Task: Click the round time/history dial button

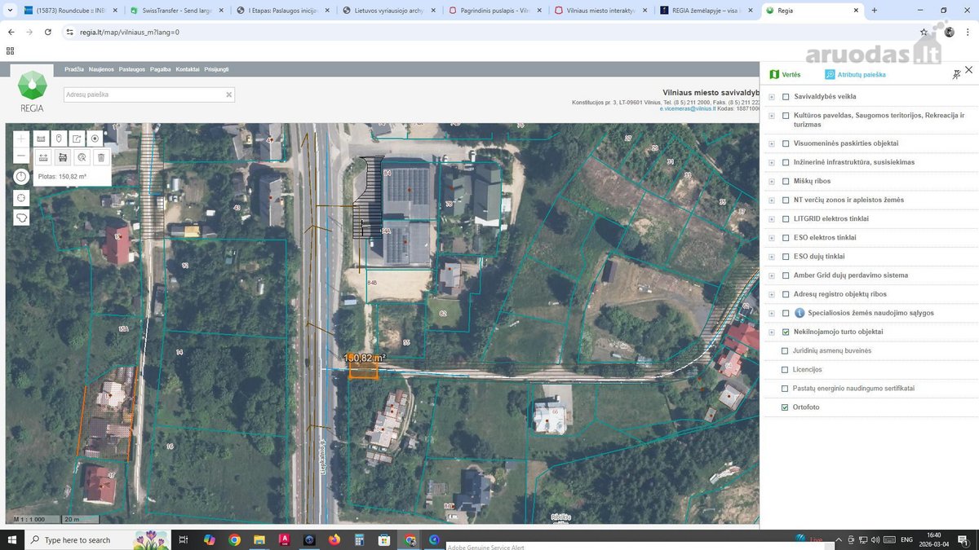Action: coord(21,177)
